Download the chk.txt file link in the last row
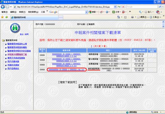The height and width of the screenshot is (114, 165). click(x=67, y=69)
